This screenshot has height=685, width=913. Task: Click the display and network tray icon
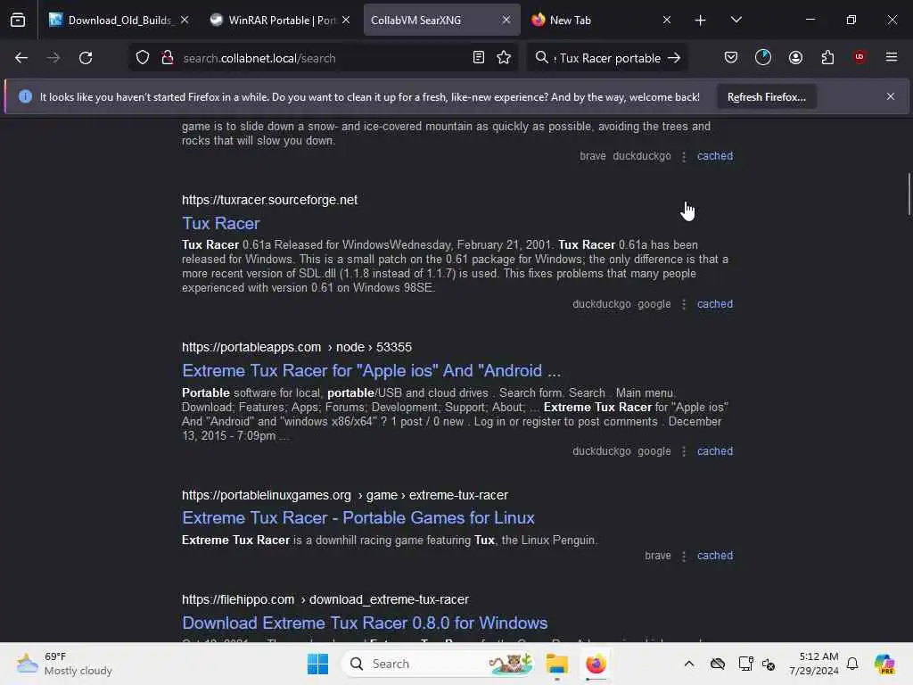click(x=744, y=664)
